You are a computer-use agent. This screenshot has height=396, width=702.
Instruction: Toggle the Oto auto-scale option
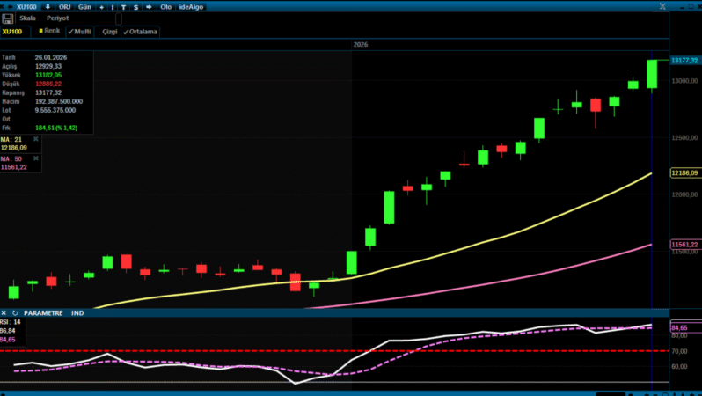tap(165, 6)
